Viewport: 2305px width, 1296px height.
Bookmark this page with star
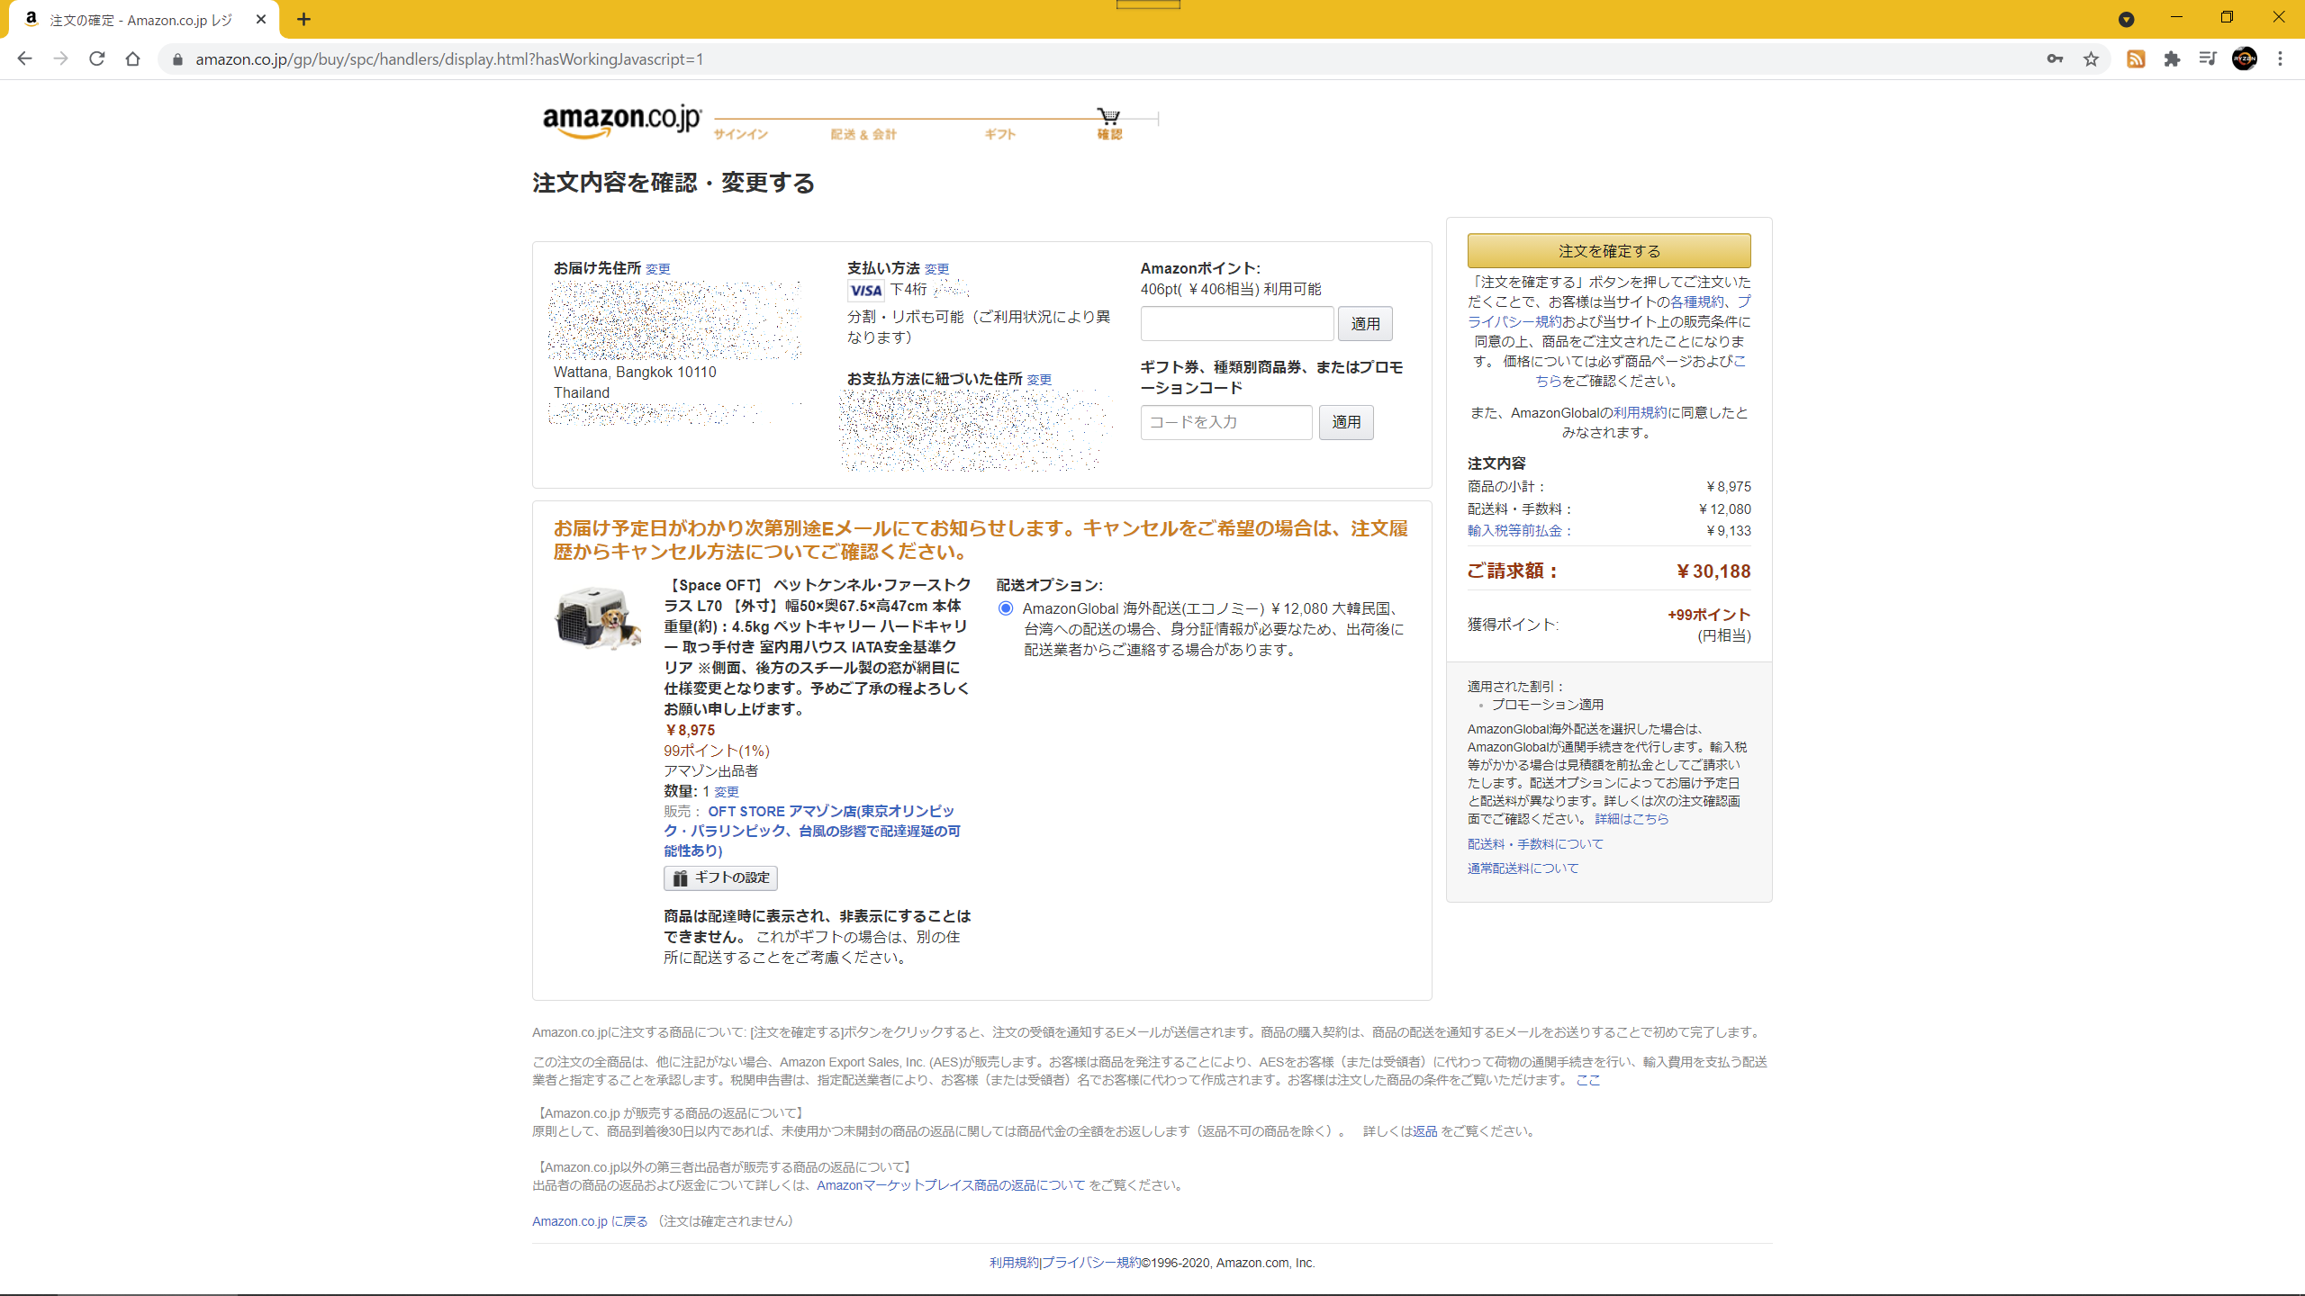click(x=2091, y=58)
